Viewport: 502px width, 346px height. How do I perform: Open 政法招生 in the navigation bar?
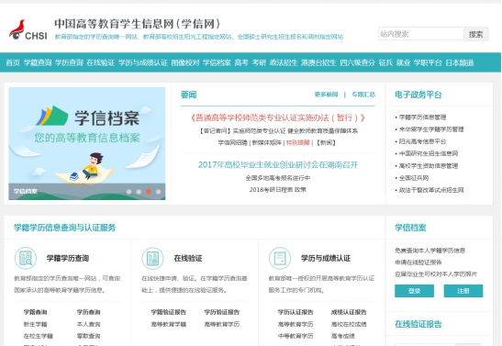[x=284, y=62]
